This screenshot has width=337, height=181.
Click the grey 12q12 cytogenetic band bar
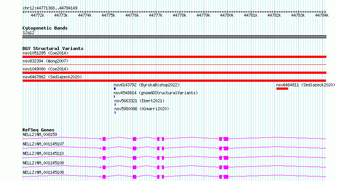[x=174, y=37]
